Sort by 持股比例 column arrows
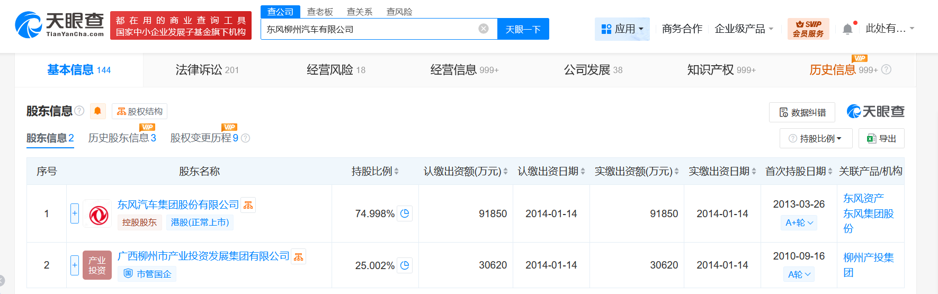938x294 pixels. pyautogui.click(x=396, y=171)
